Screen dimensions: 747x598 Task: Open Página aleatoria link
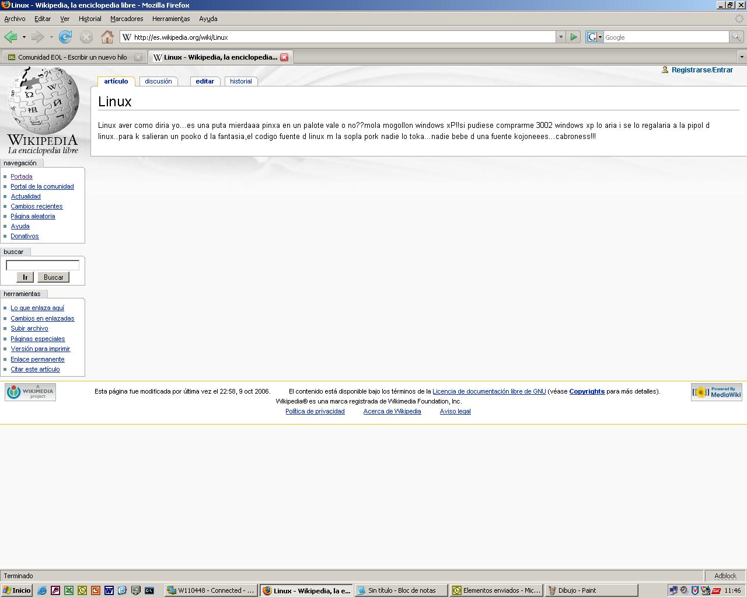(x=33, y=216)
